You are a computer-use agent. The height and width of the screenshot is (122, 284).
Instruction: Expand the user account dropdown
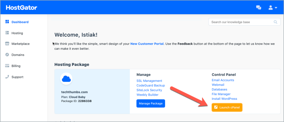pyautogui.click(x=273, y=8)
